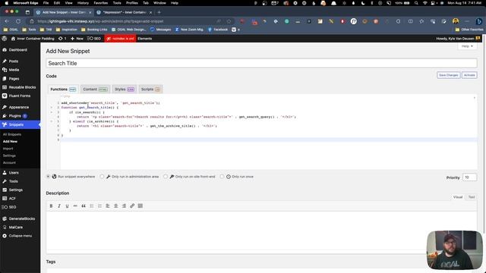Viewport: 486px width, 273px height.
Task: Toggle italic in Description editor
Action: (x=59, y=206)
